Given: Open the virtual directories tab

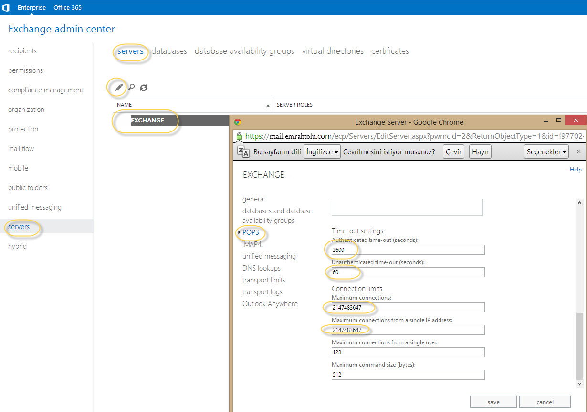Looking at the screenshot, I should pyautogui.click(x=333, y=51).
